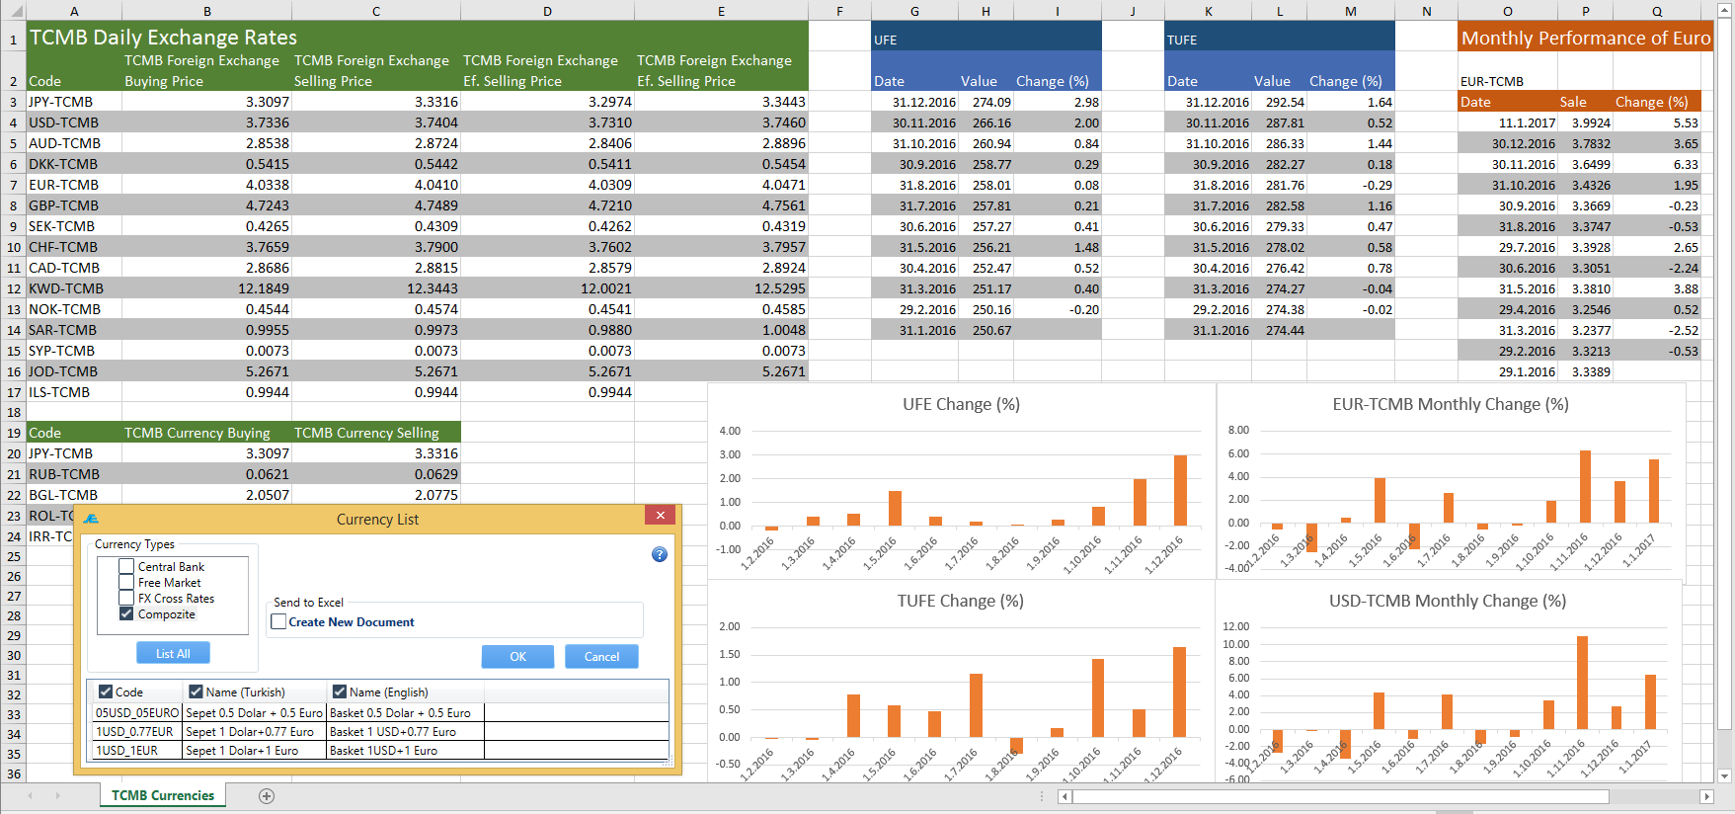Click TUFE value 292.54 for 31.12.2016
Screen dimensions: 1735x814
click(1279, 102)
